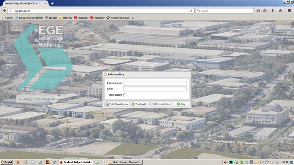Click the Yeni Üyelik button
This screenshot has height=165, width=294.
click(139, 104)
